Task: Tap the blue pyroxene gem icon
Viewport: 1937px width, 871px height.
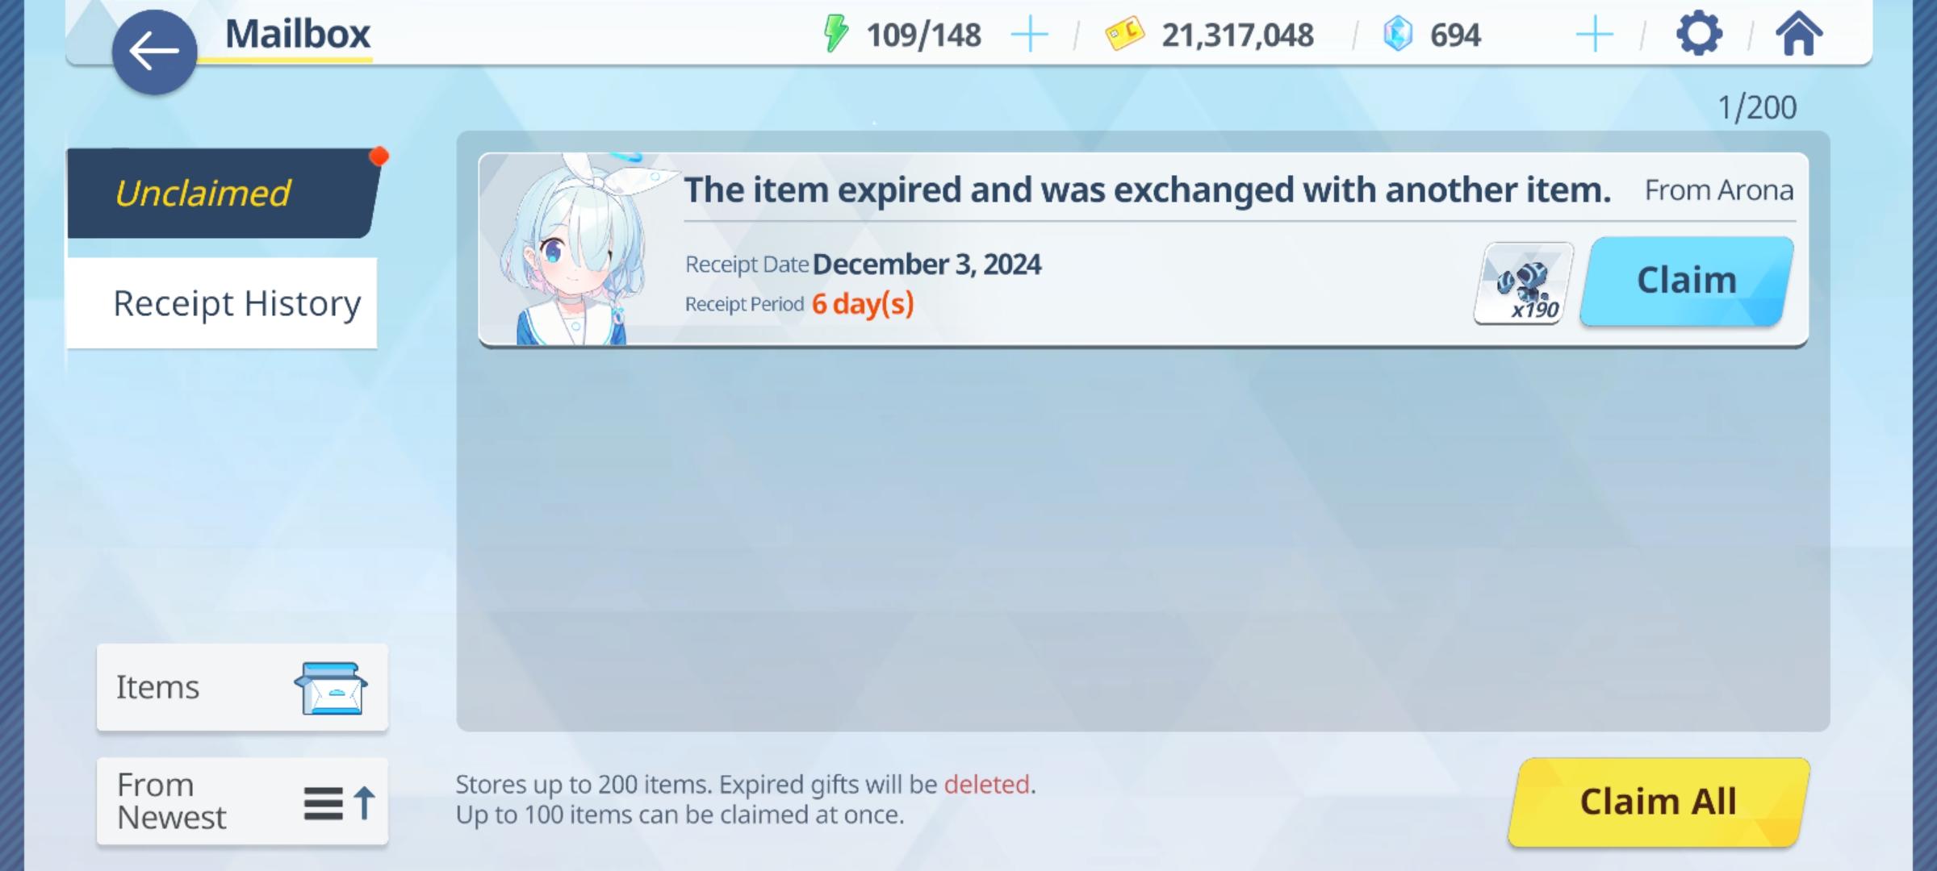Action: [x=1398, y=35]
